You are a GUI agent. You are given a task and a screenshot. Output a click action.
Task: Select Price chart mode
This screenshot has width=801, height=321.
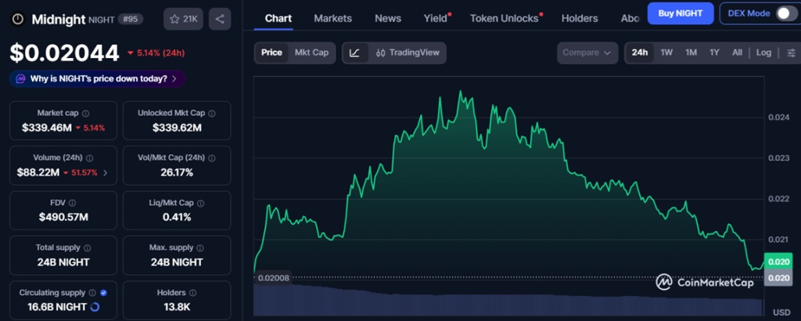click(x=271, y=52)
